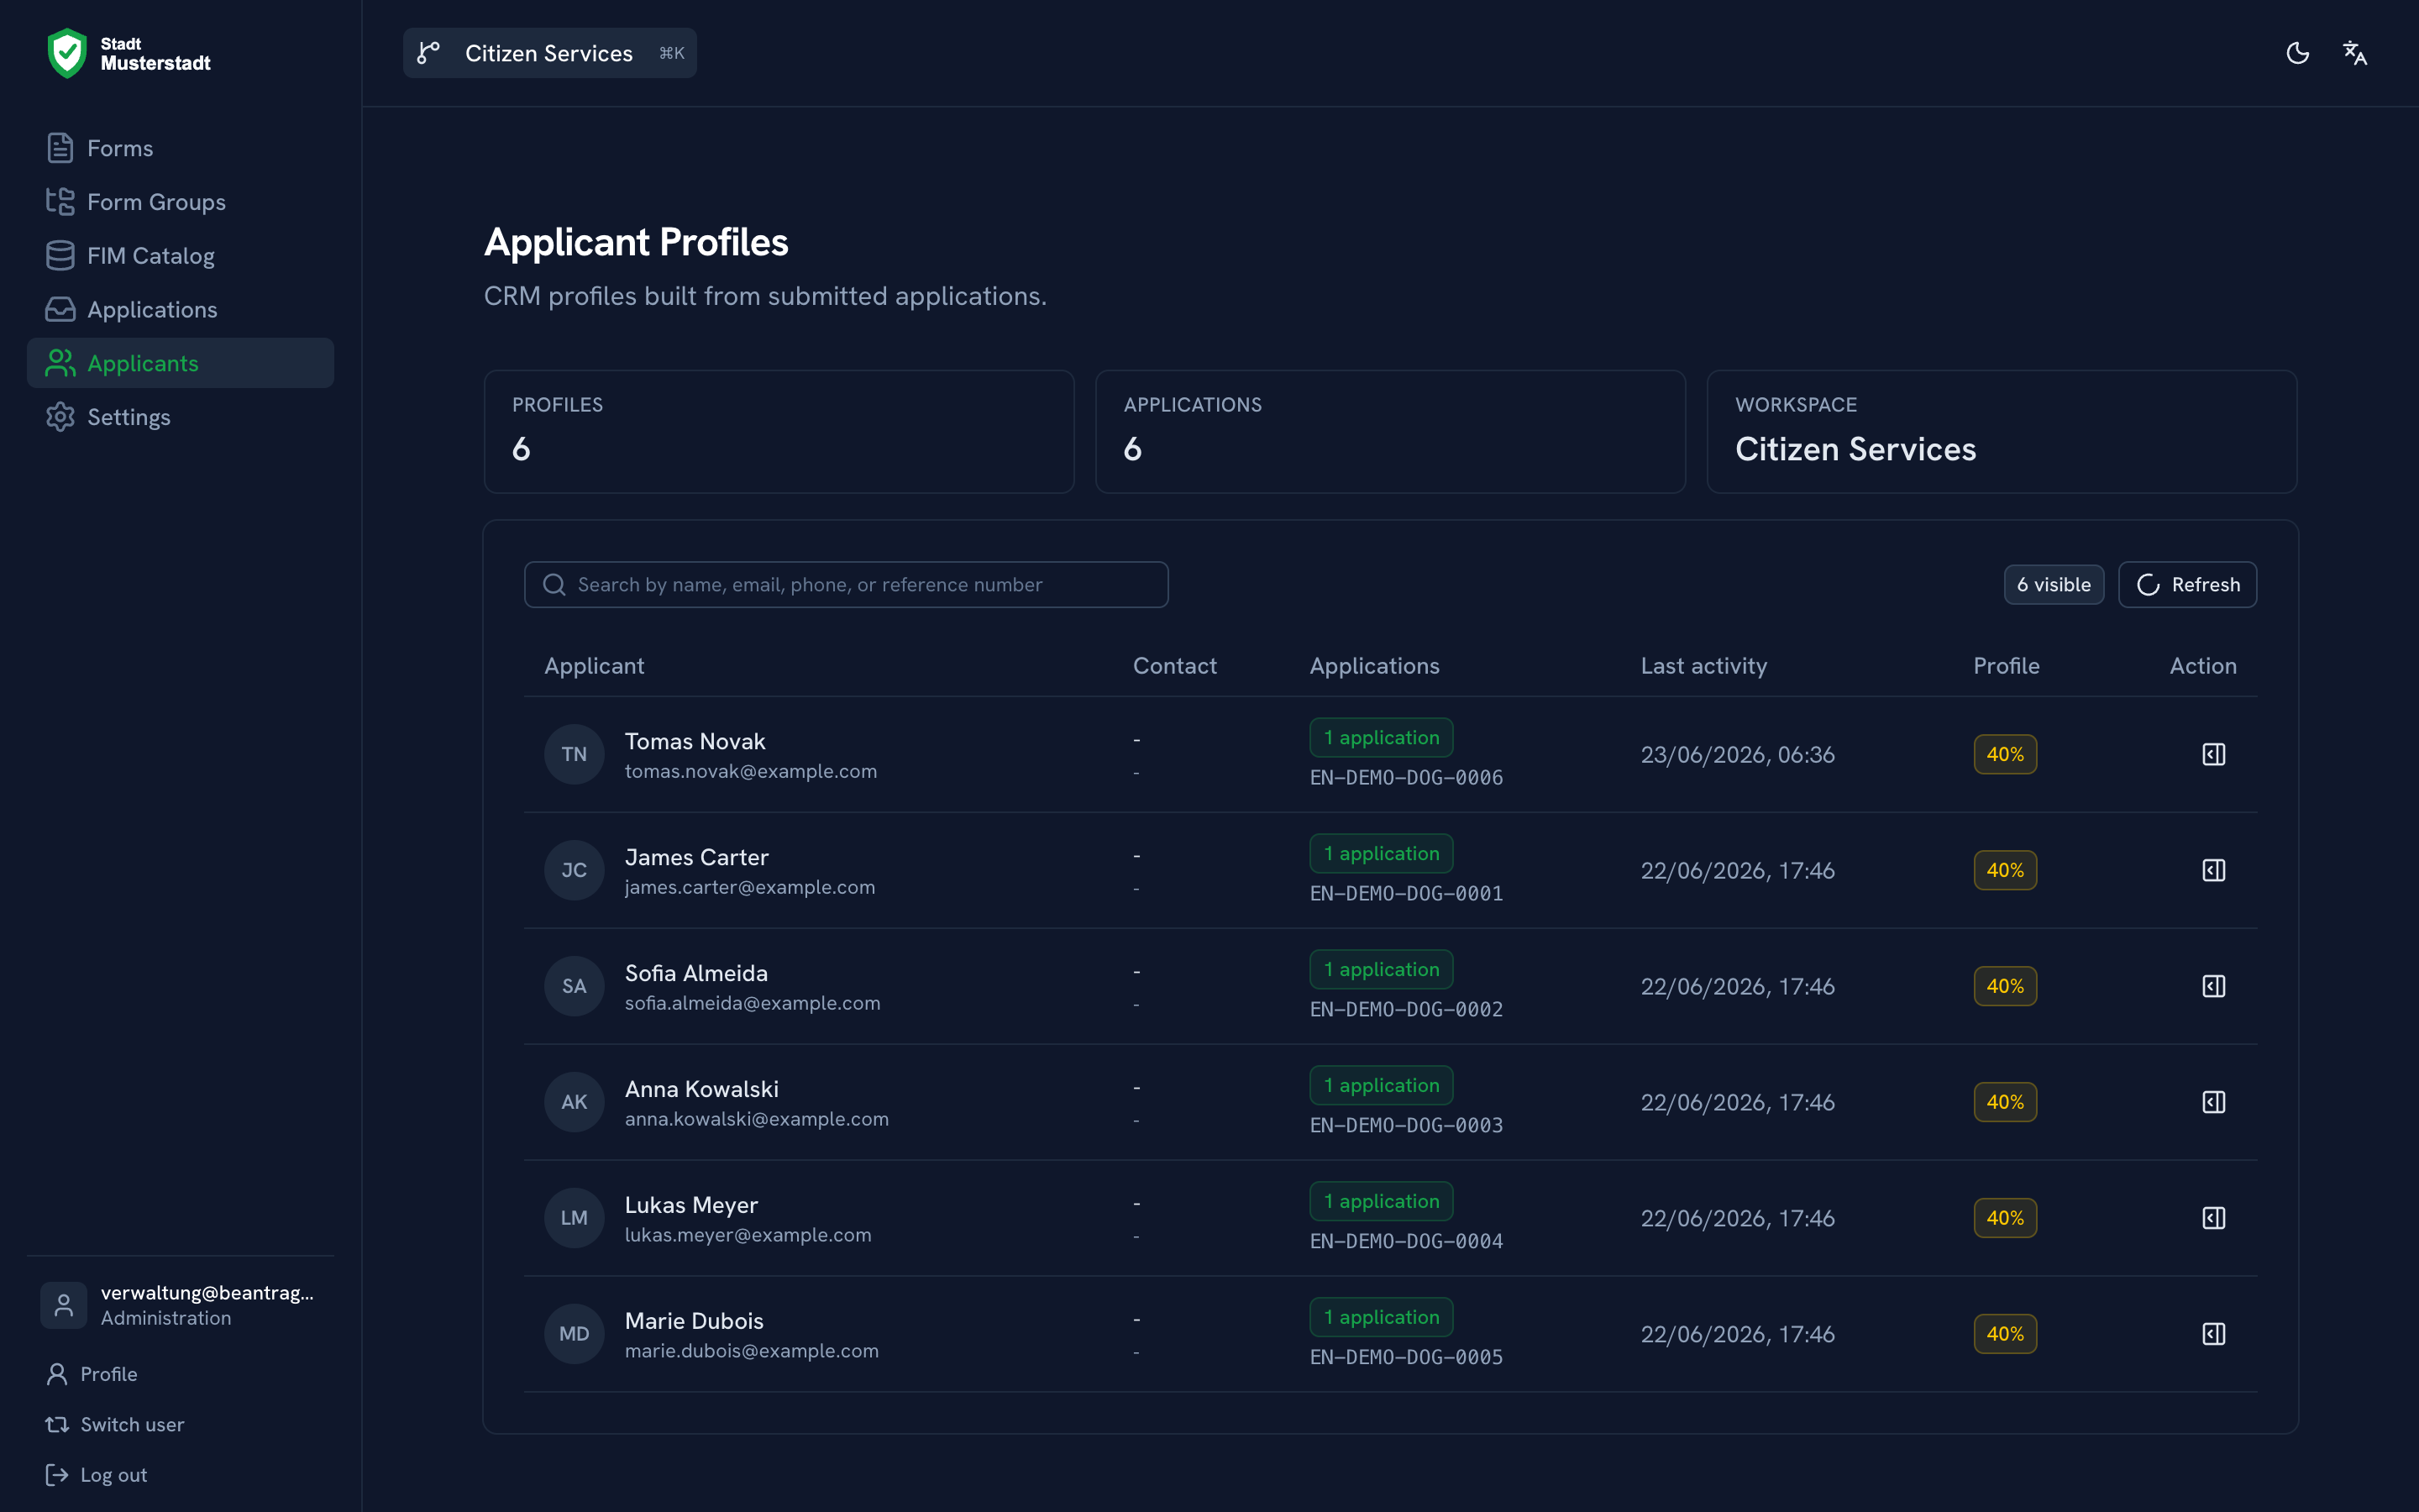Click the name Marie Dubois
The width and height of the screenshot is (2419, 1512).
click(694, 1321)
